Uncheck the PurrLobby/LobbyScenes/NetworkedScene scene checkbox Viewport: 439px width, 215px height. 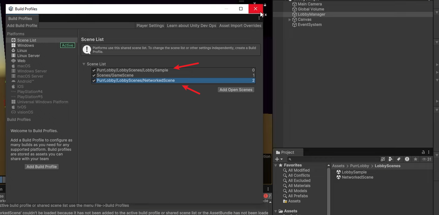[x=94, y=81]
